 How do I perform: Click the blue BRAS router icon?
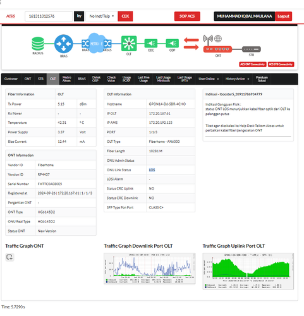click(64, 44)
